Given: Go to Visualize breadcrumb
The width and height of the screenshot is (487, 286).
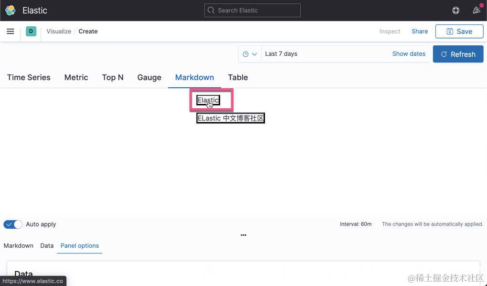Looking at the screenshot, I should pos(59,31).
